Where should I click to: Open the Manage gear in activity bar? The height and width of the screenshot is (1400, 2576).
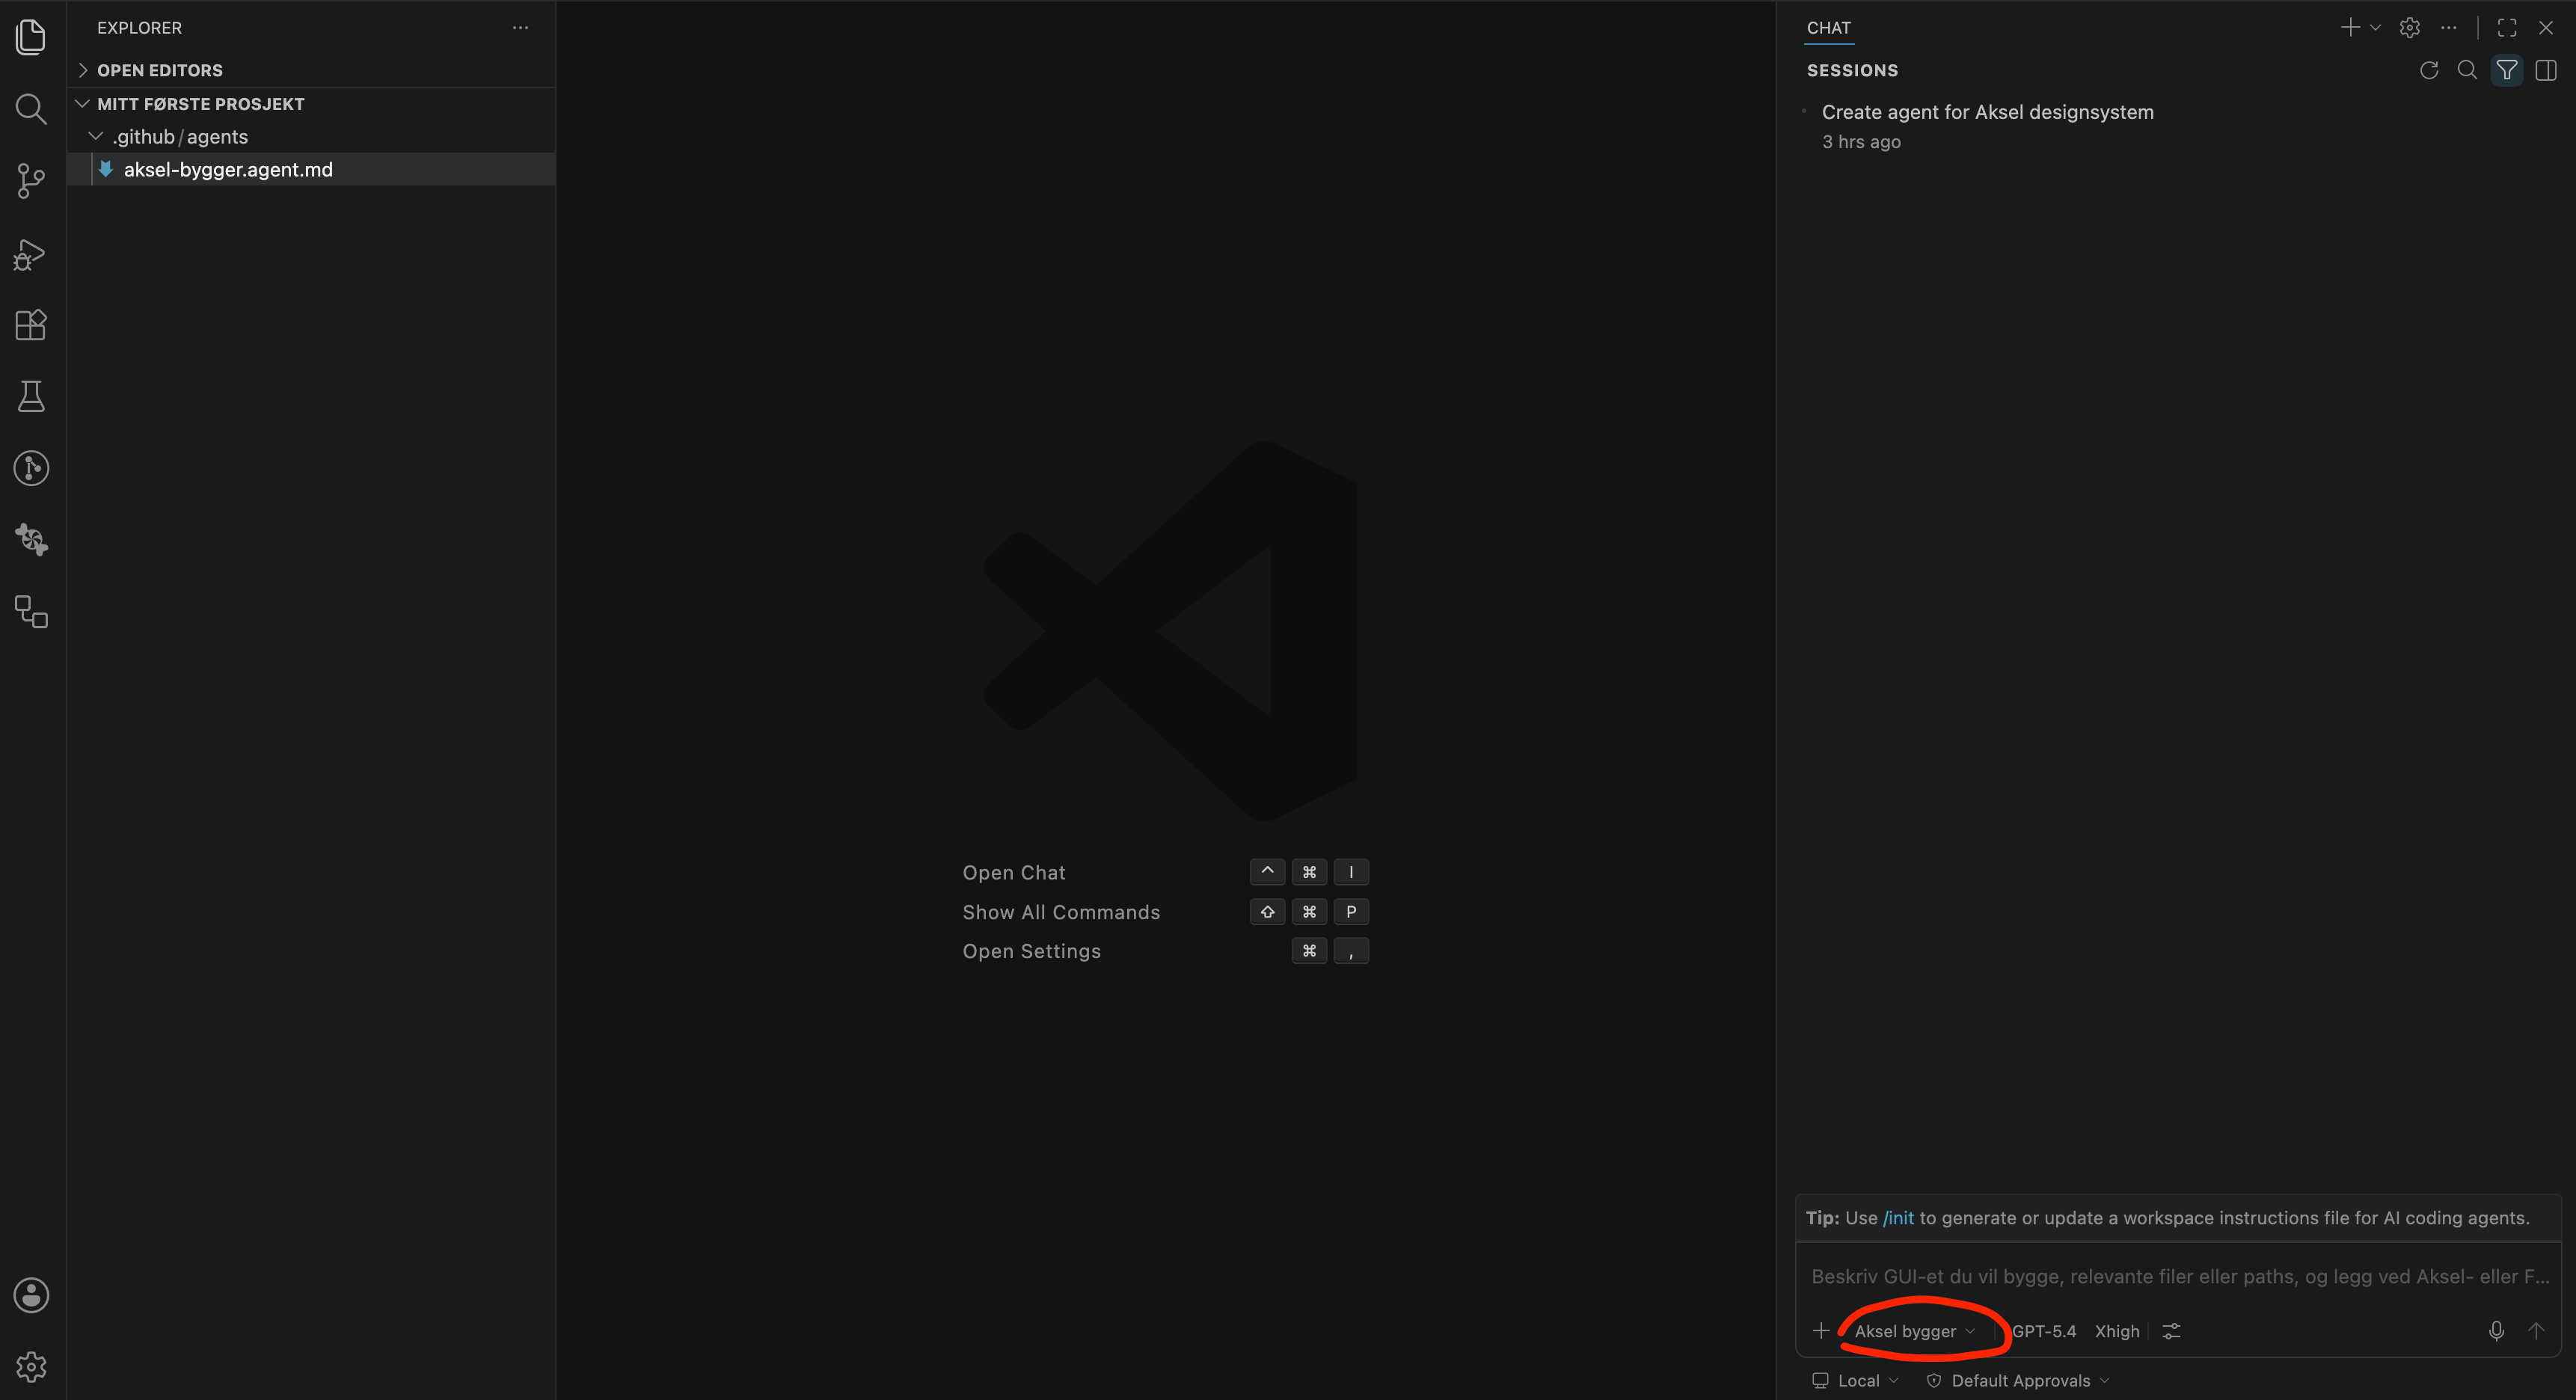coord(31,1367)
